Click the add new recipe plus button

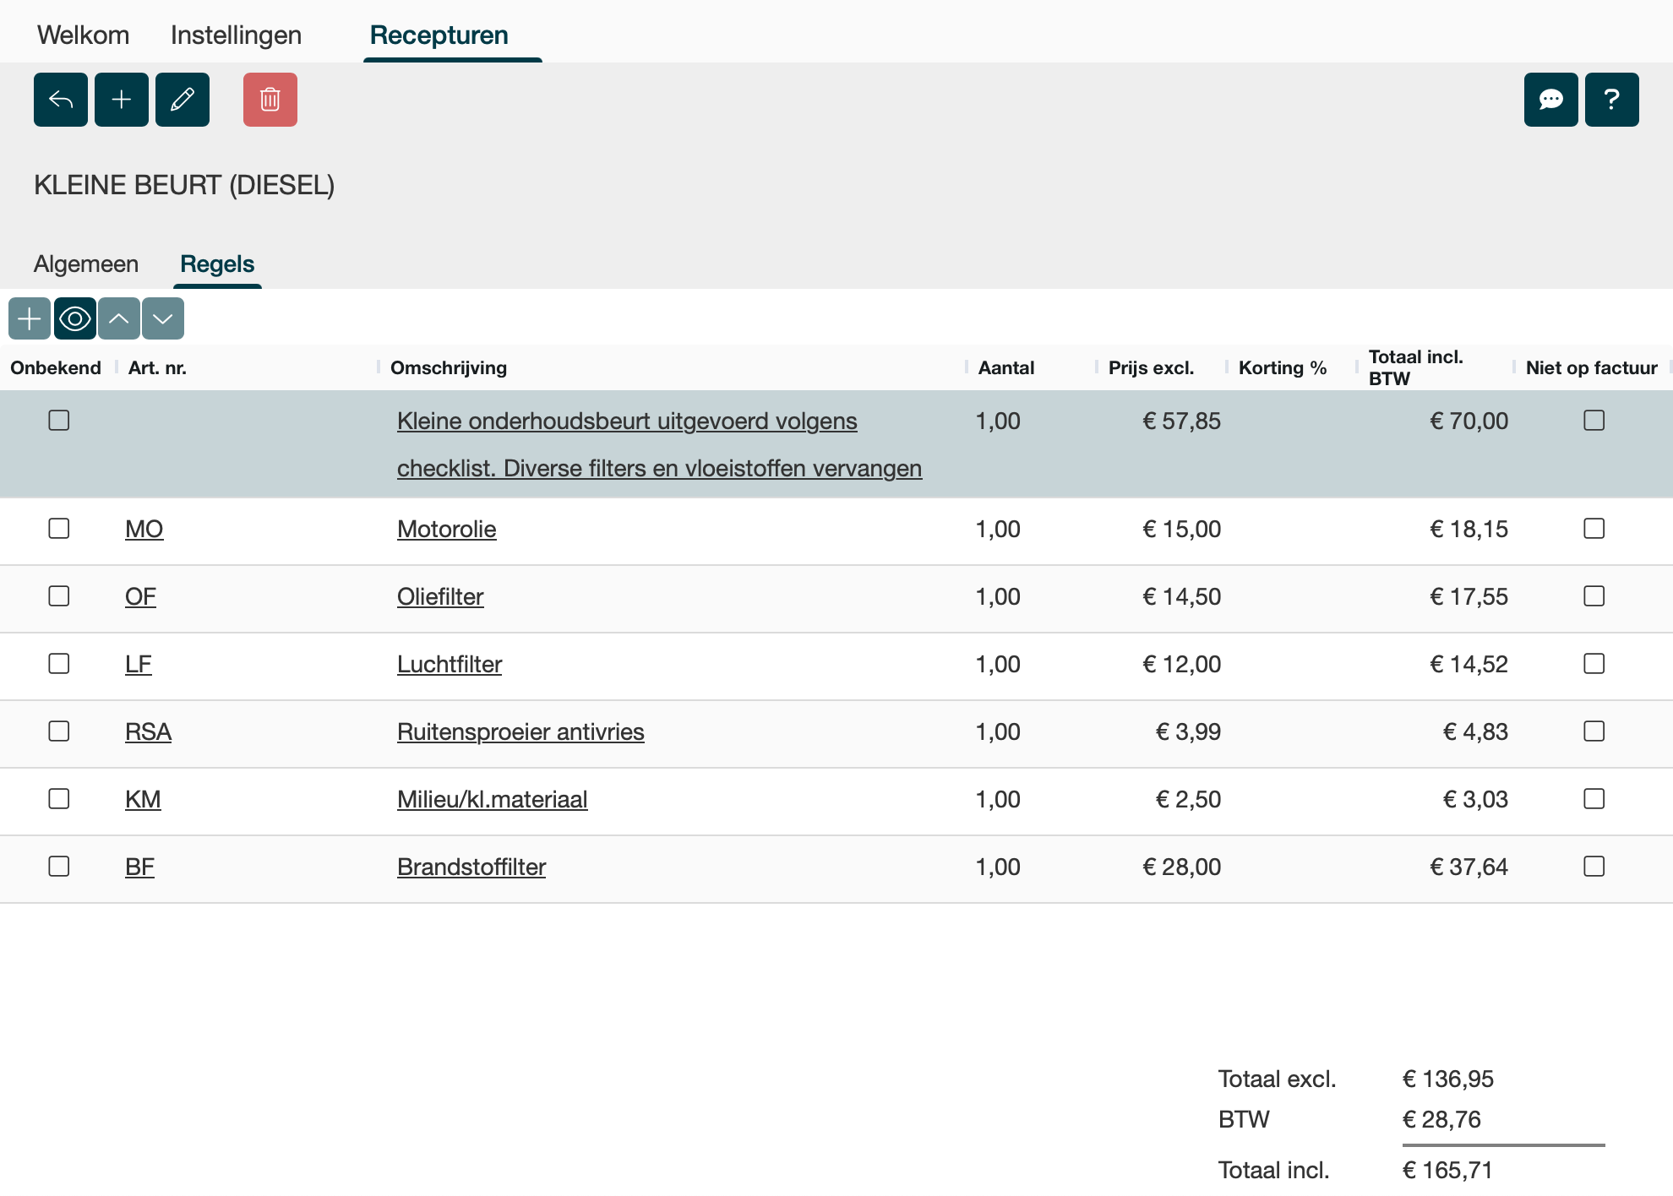122,100
